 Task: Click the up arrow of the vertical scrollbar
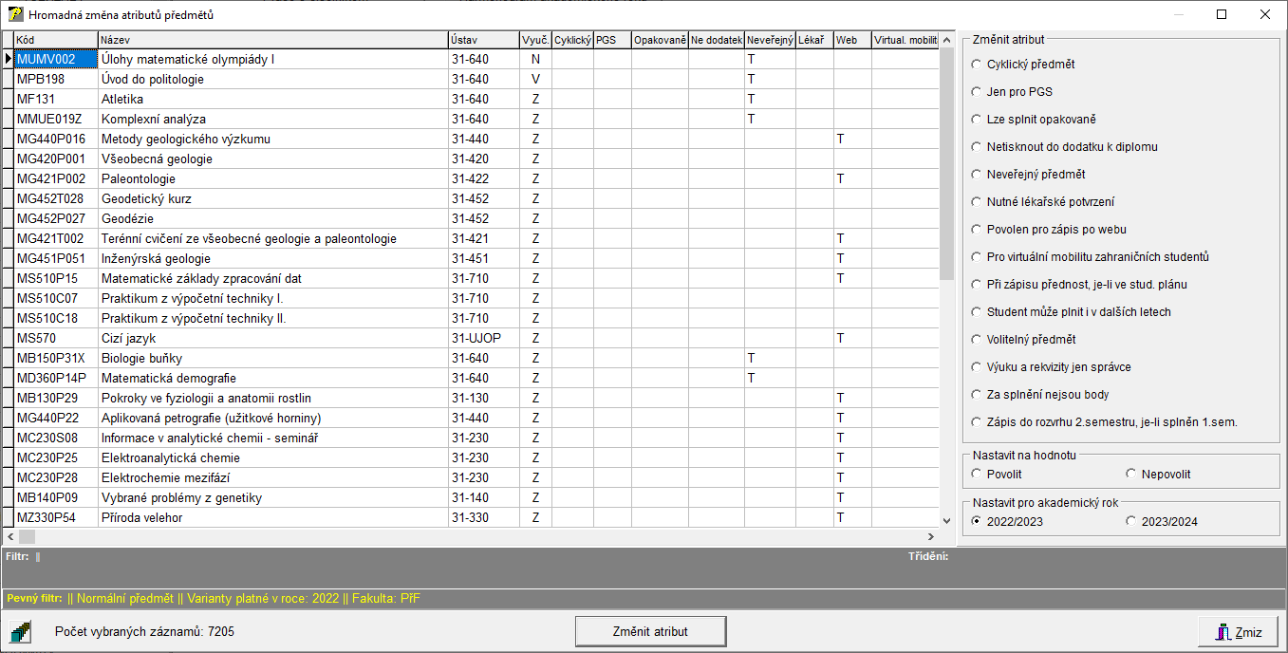[x=946, y=40]
